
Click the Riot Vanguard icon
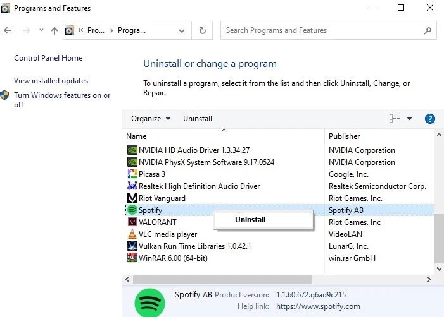[x=132, y=198]
